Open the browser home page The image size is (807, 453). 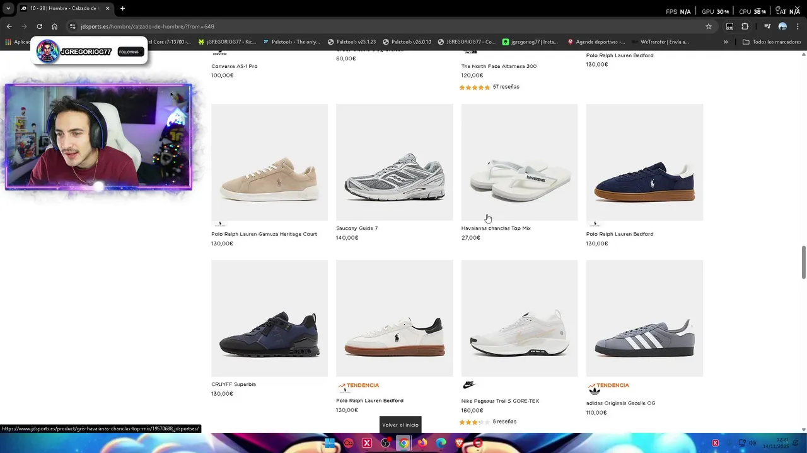[55, 26]
